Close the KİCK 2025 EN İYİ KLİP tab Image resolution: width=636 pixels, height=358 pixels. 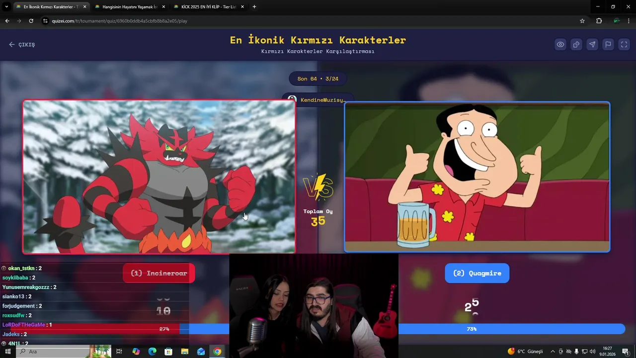click(x=242, y=6)
